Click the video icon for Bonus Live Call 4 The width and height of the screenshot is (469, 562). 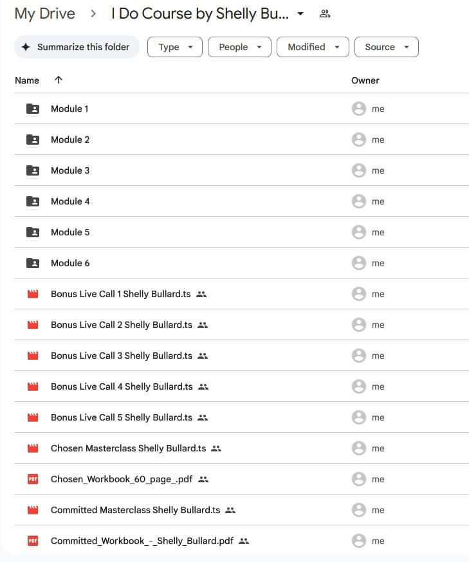(x=33, y=386)
